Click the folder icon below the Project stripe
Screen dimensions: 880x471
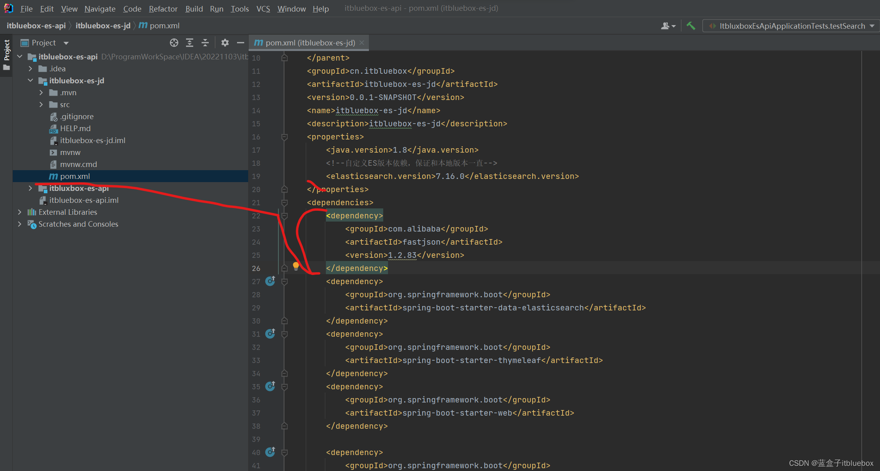[6, 68]
